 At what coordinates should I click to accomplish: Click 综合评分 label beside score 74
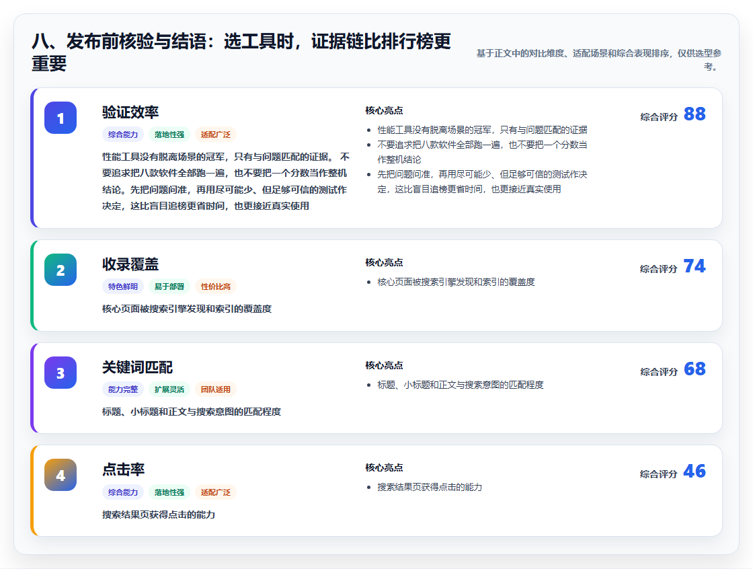[659, 268]
